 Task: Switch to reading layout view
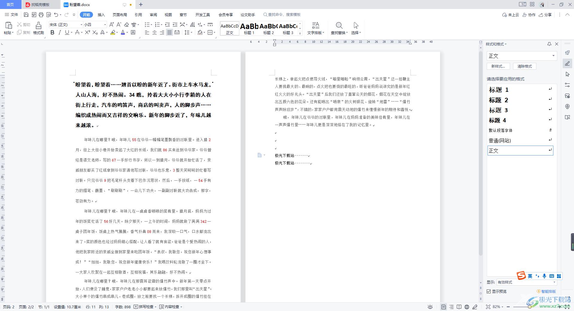pos(459,307)
